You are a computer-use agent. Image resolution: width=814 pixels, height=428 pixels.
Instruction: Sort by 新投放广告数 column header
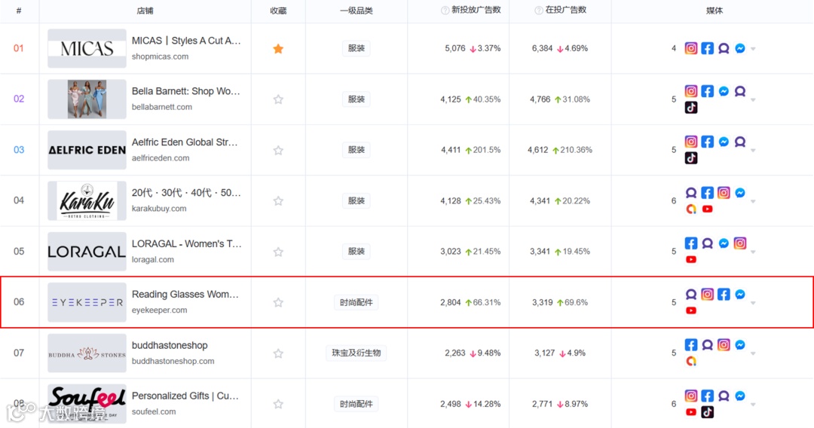476,10
